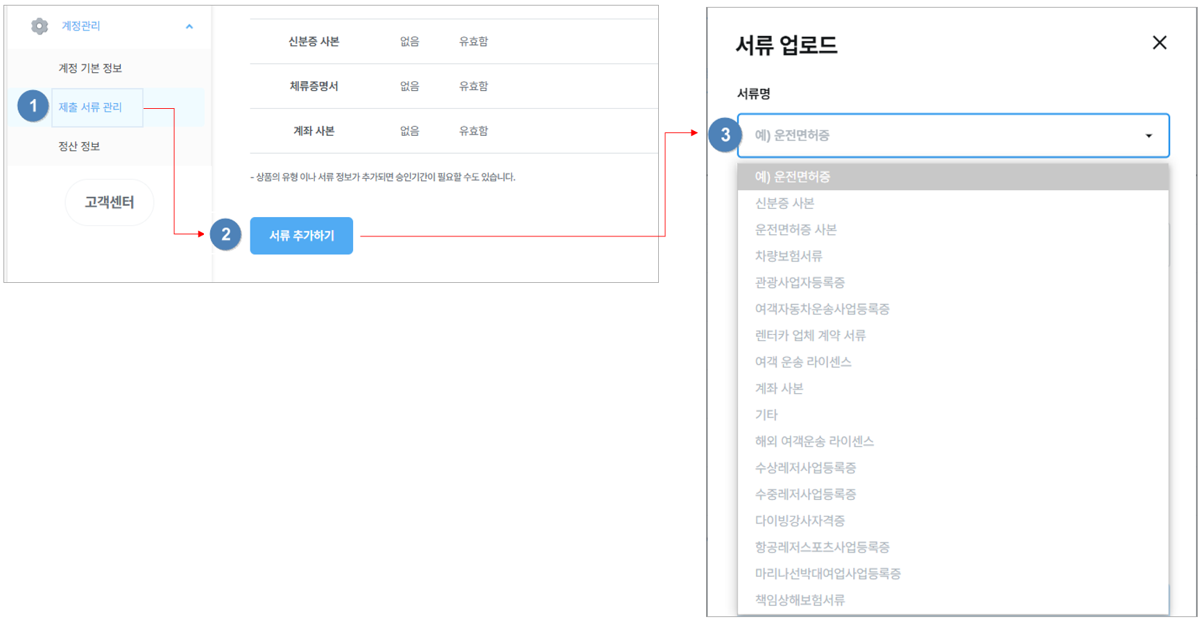
Task: Click the 고객센터 button
Action: point(110,202)
